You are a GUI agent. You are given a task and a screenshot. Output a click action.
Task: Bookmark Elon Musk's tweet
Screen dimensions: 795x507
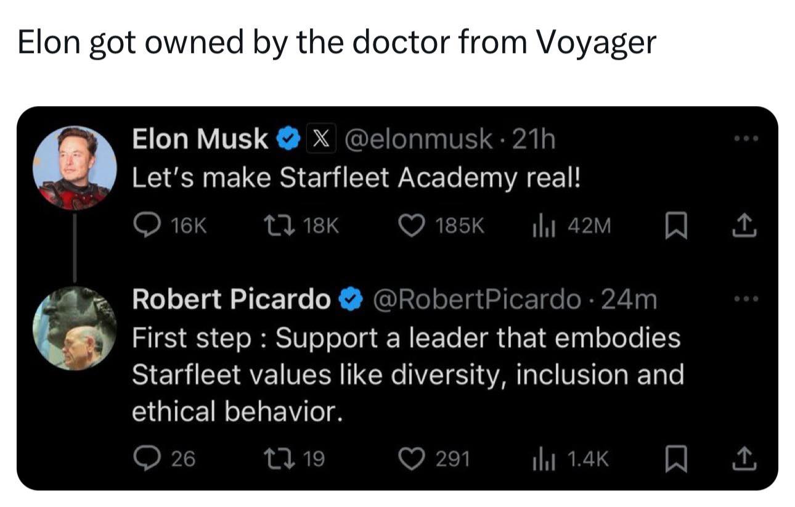[x=676, y=226]
